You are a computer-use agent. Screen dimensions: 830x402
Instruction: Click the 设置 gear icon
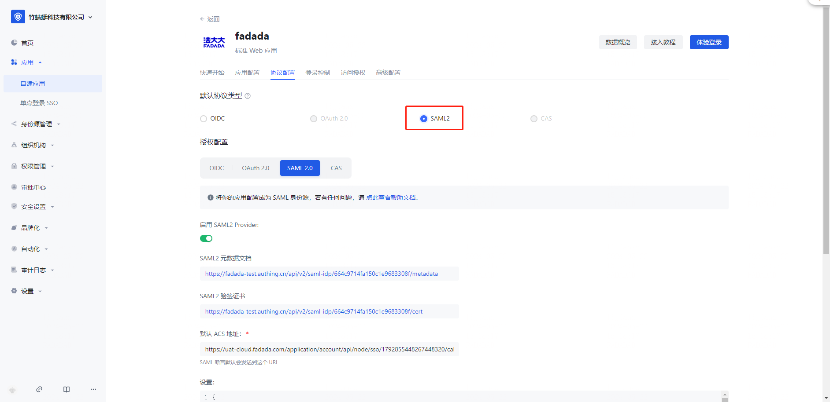(14, 291)
